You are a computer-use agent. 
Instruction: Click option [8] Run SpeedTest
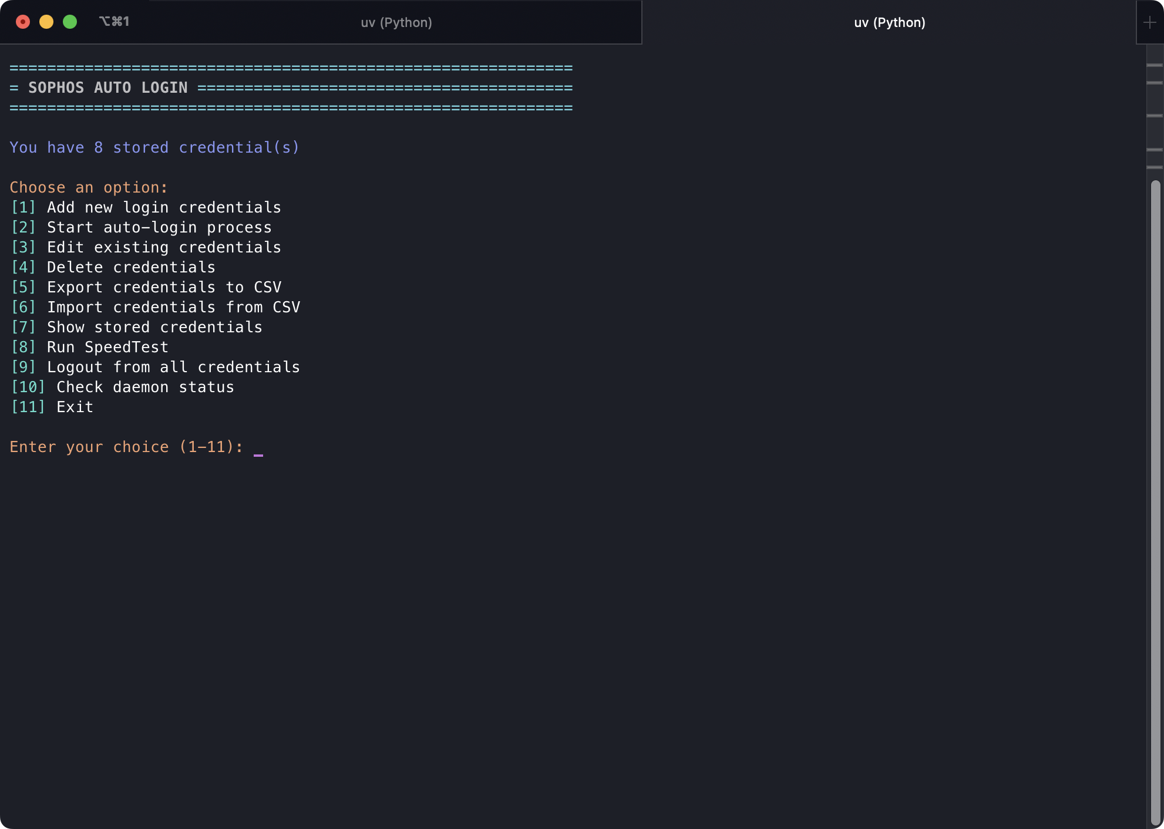pos(89,347)
